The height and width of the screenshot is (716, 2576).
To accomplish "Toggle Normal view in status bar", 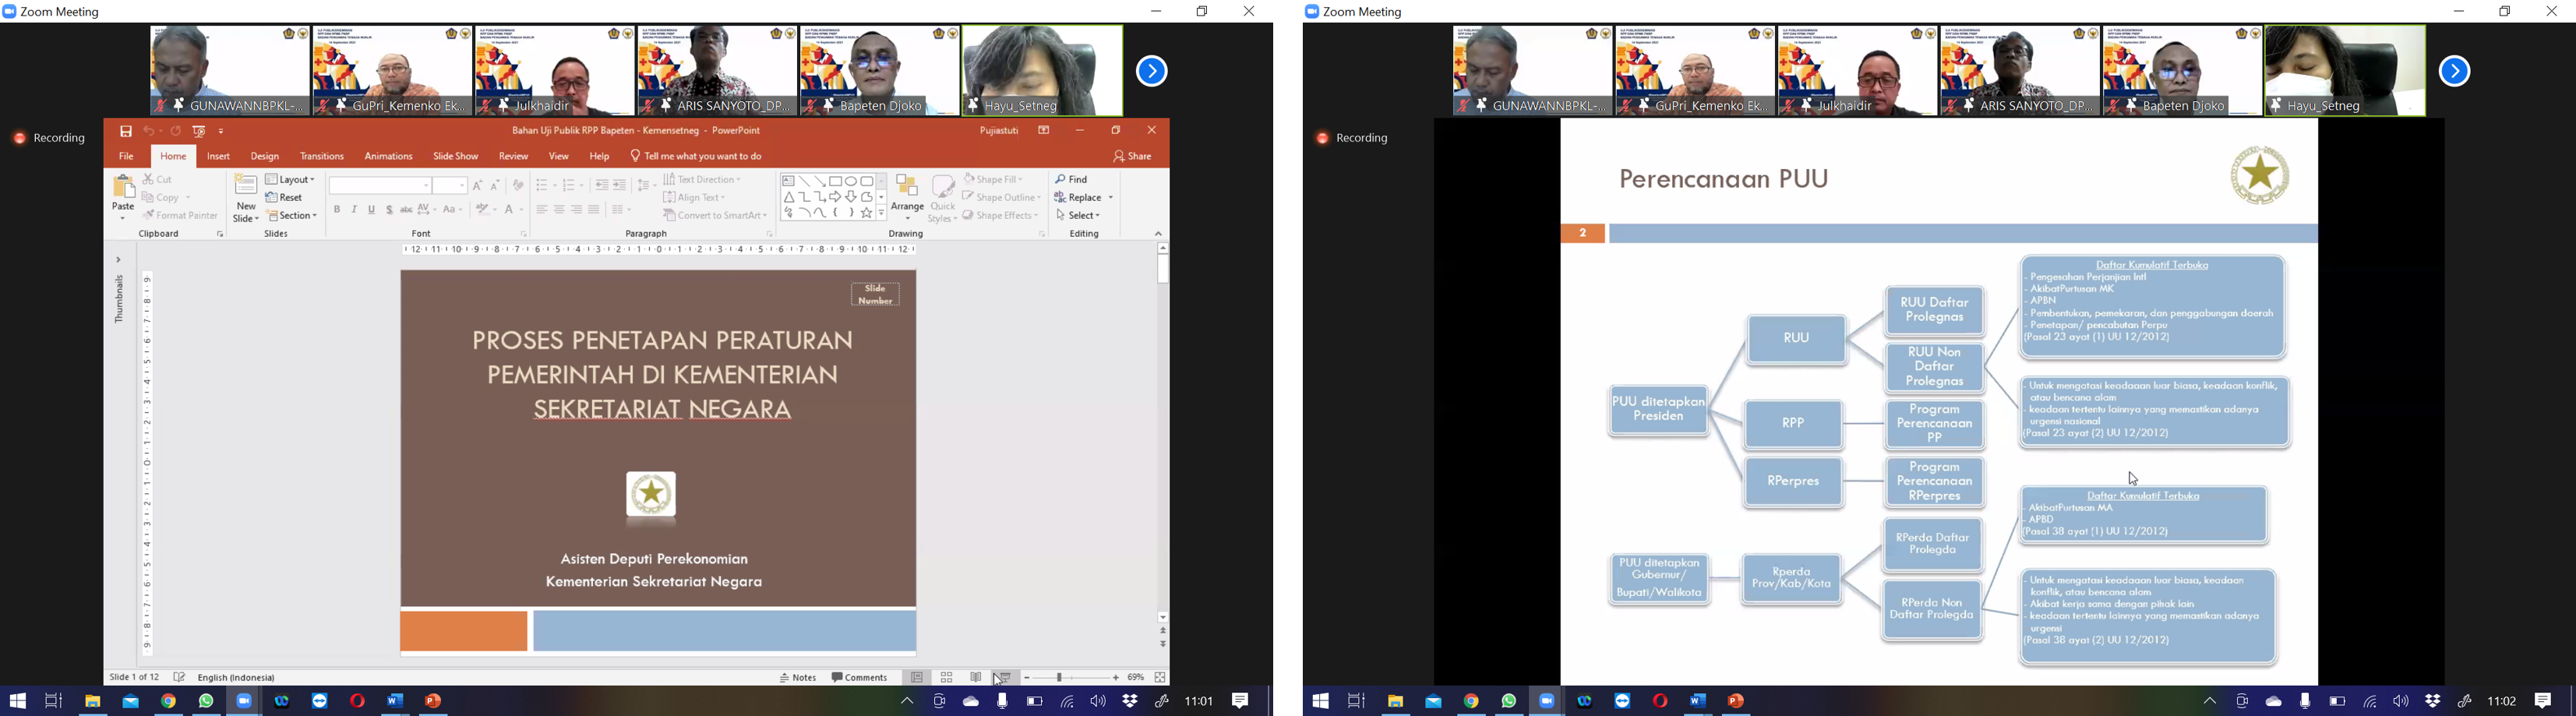I will click(x=917, y=678).
